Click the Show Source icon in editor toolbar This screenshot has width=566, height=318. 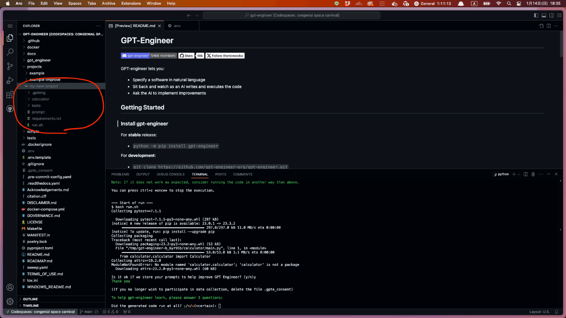point(541,26)
